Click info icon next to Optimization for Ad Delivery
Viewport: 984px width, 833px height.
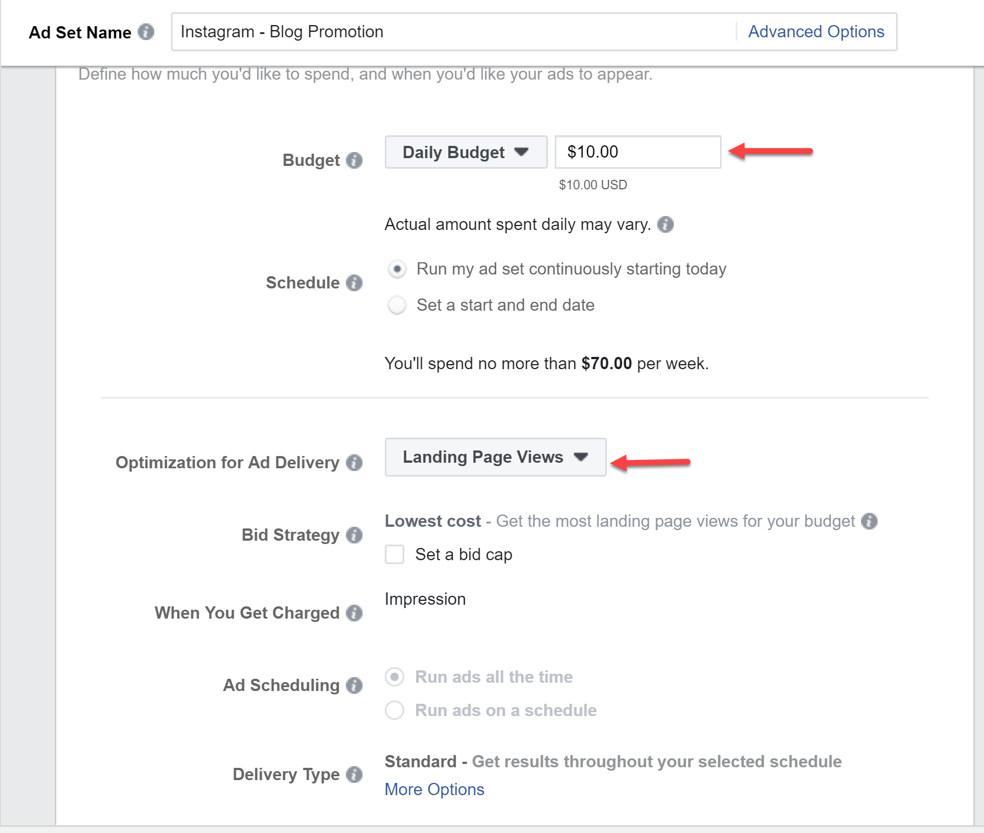pos(354,463)
